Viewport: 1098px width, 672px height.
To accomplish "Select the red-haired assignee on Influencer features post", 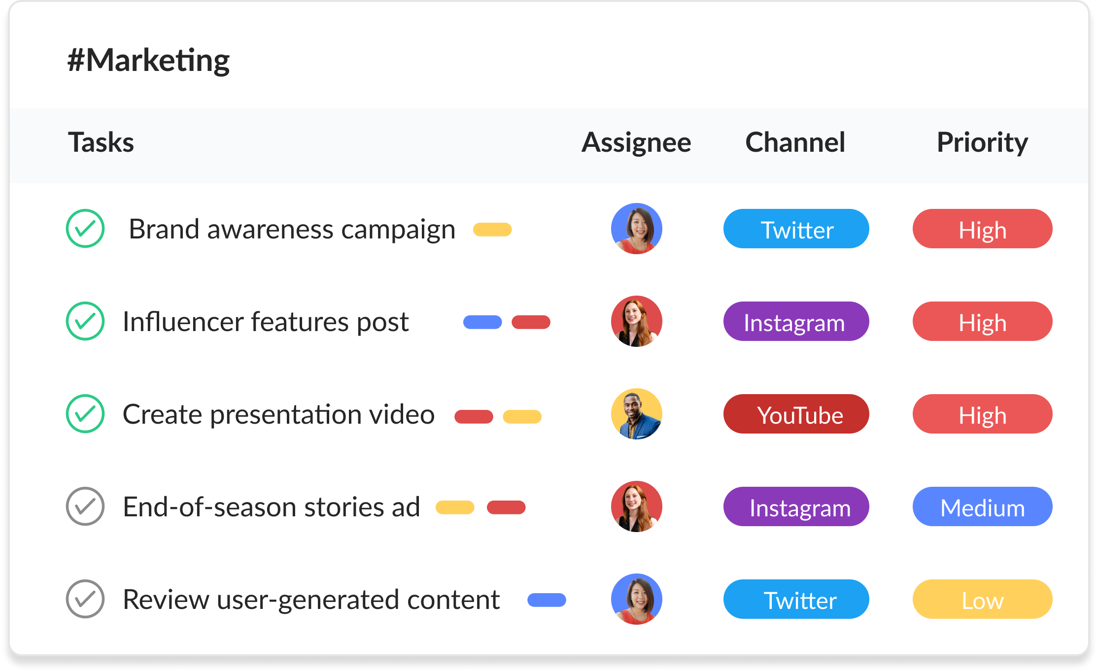I will click(x=636, y=321).
